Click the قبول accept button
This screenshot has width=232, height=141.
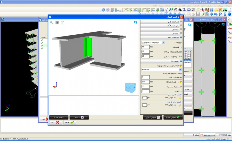coord(70,122)
